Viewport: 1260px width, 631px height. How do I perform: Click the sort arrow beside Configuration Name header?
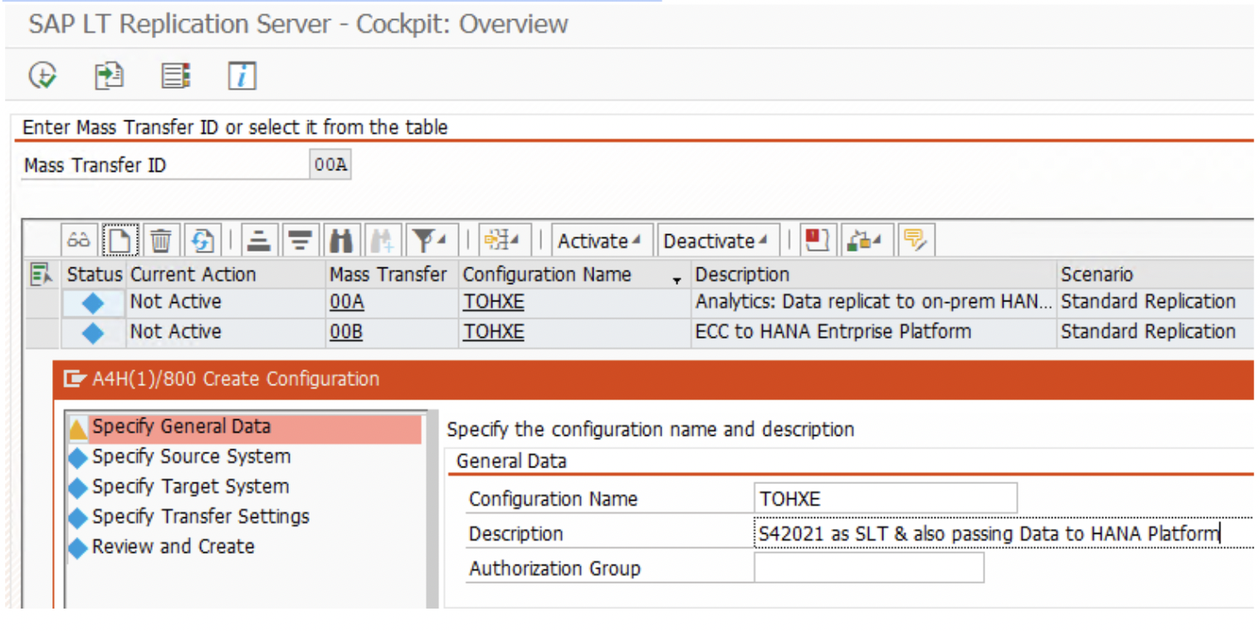[x=677, y=280]
